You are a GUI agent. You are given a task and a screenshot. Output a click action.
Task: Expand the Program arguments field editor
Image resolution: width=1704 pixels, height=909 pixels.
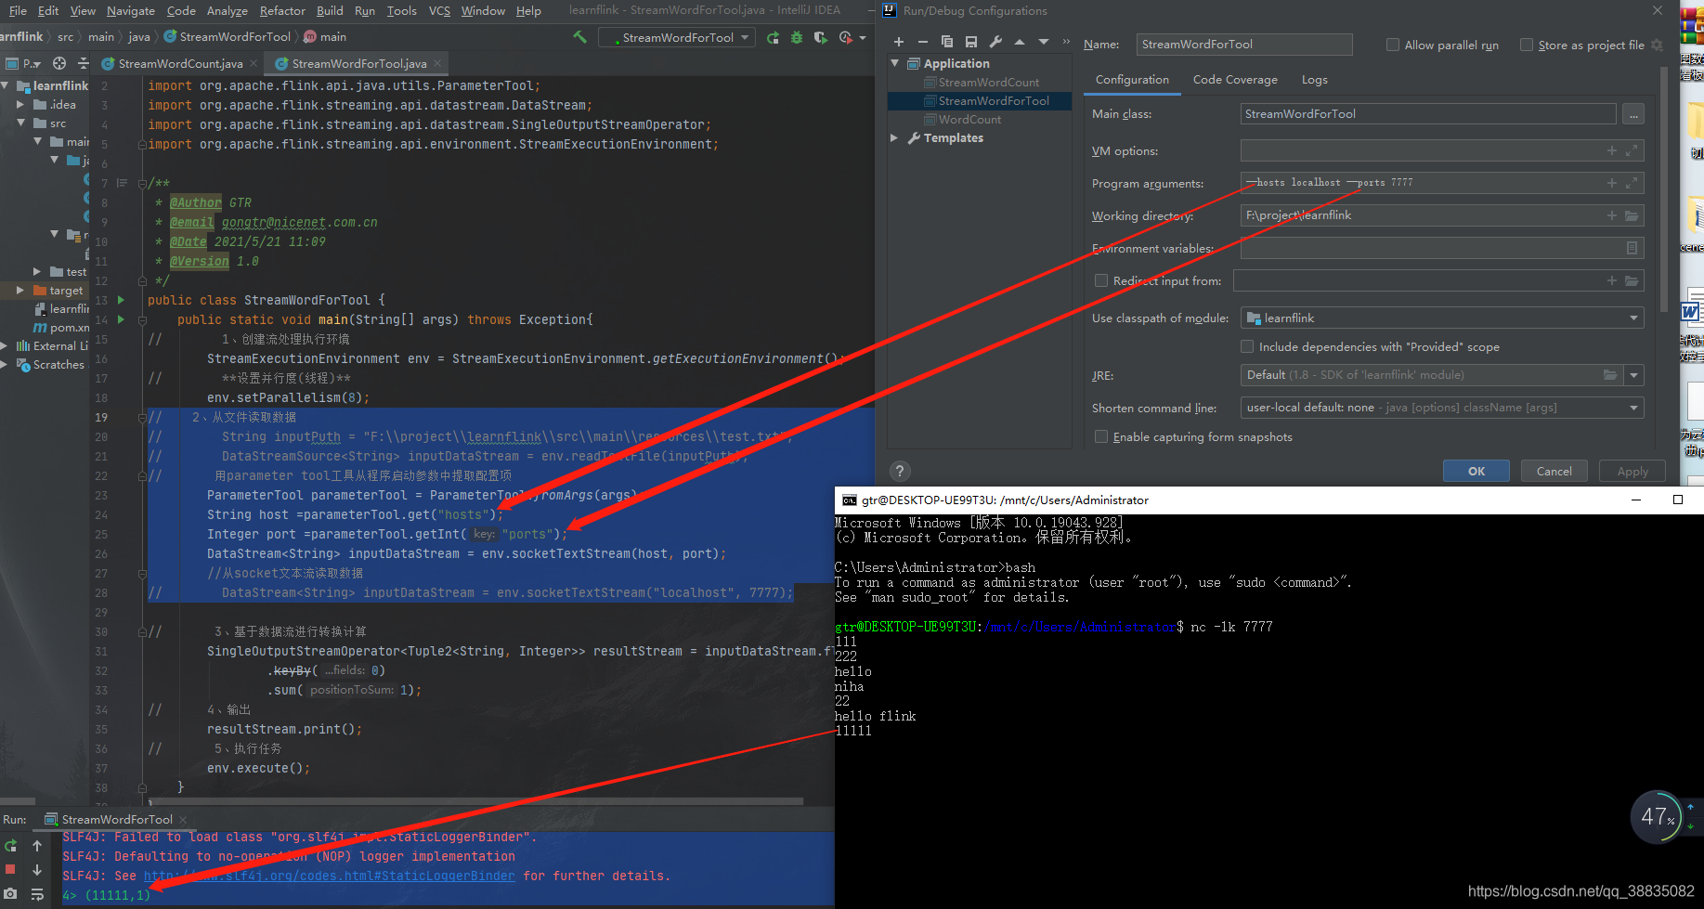click(x=1632, y=183)
